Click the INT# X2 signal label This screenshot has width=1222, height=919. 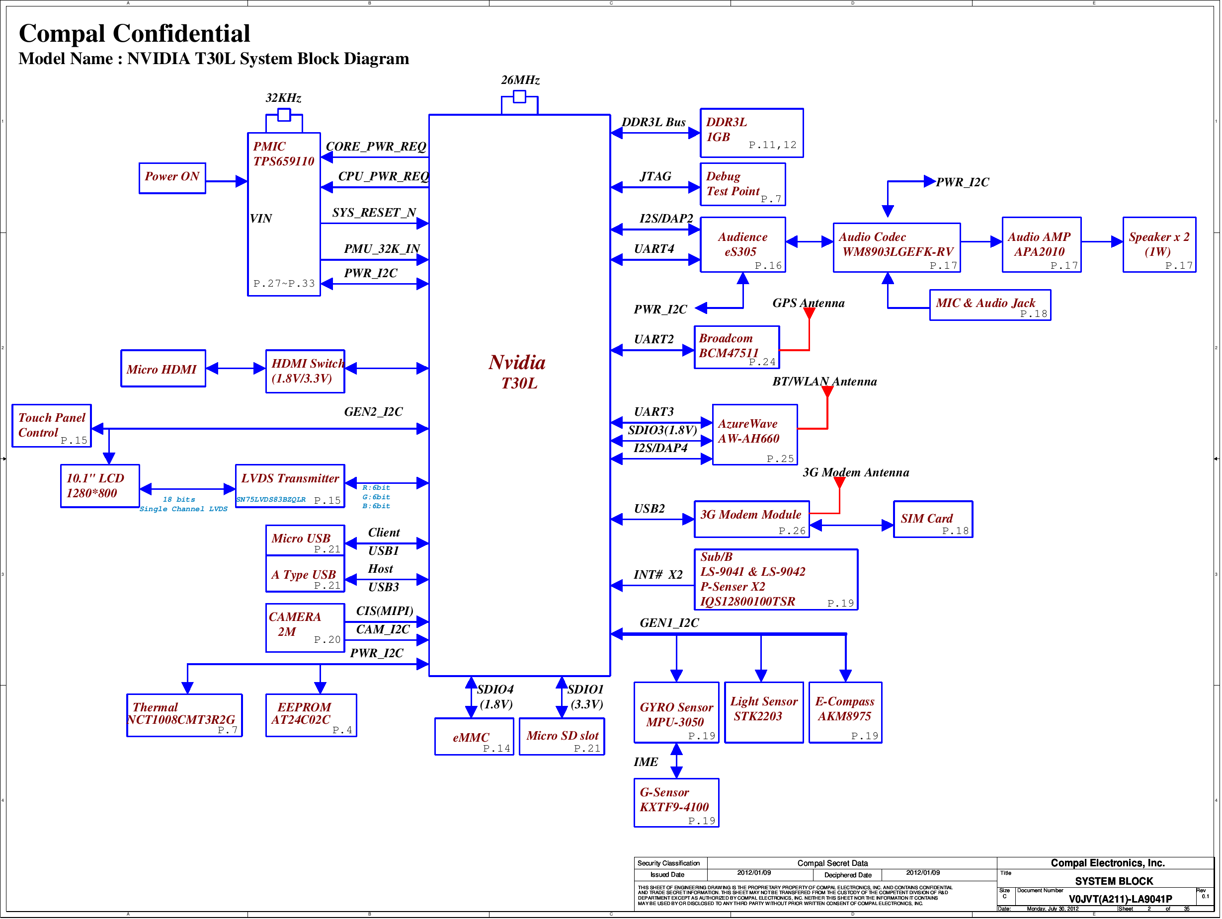[657, 575]
